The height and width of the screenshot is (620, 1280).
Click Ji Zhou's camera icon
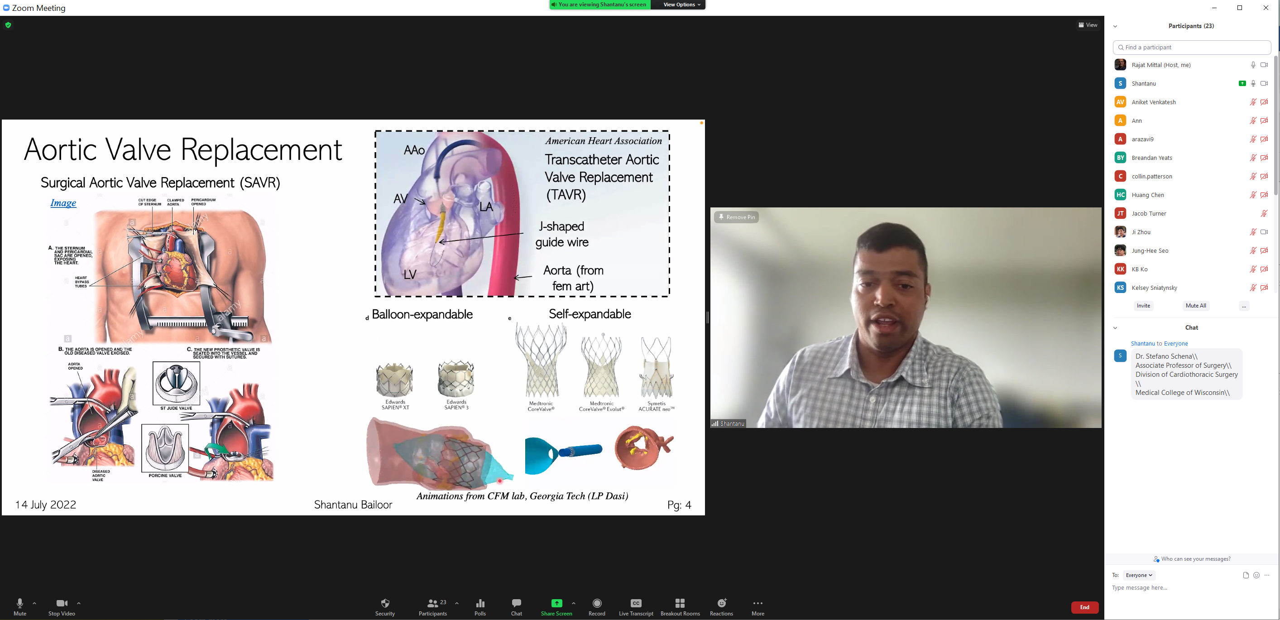click(x=1264, y=232)
